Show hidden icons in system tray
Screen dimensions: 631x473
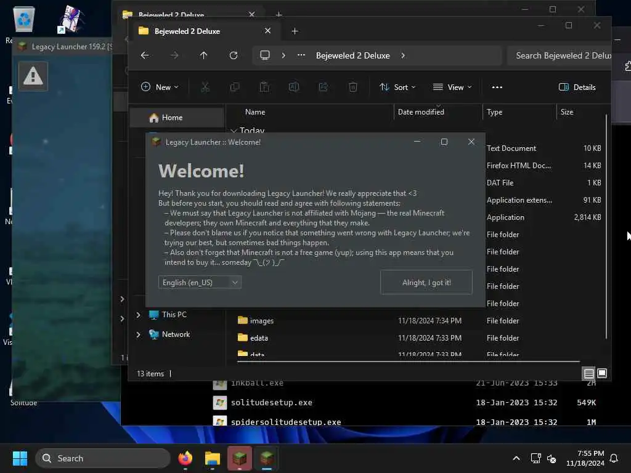516,458
